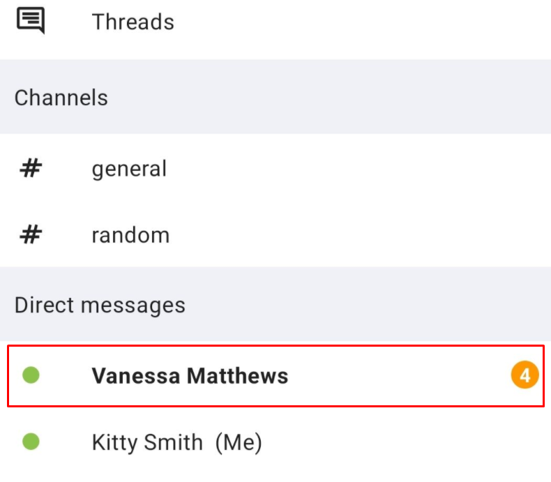The image size is (551, 482).
Task: Click empty row area right of random
Action: click(x=360, y=234)
